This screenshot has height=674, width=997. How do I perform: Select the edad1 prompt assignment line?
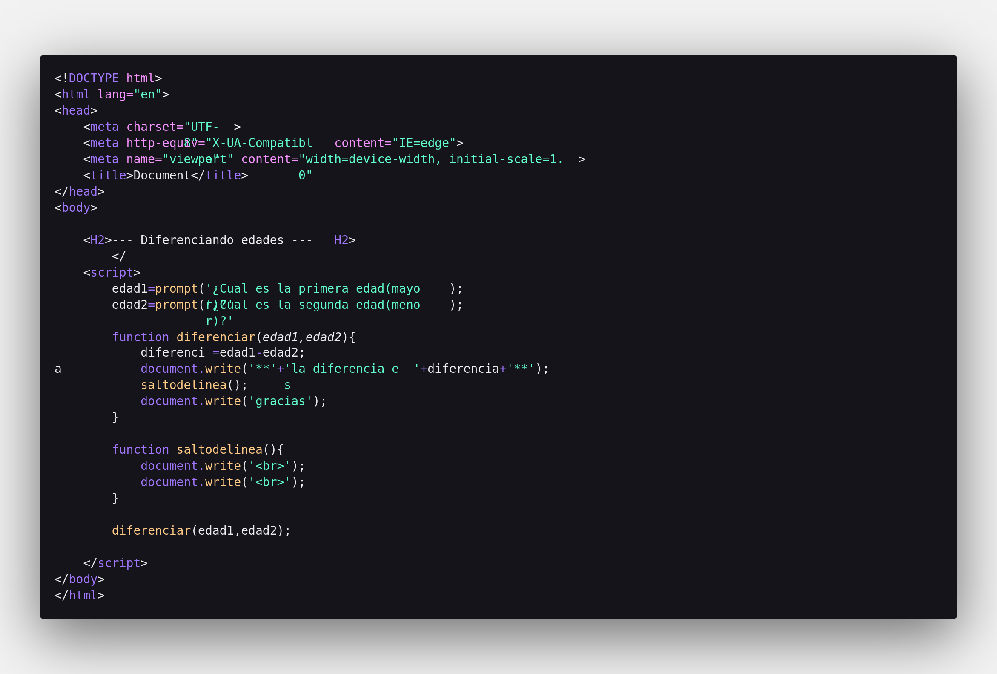pyautogui.click(x=289, y=288)
